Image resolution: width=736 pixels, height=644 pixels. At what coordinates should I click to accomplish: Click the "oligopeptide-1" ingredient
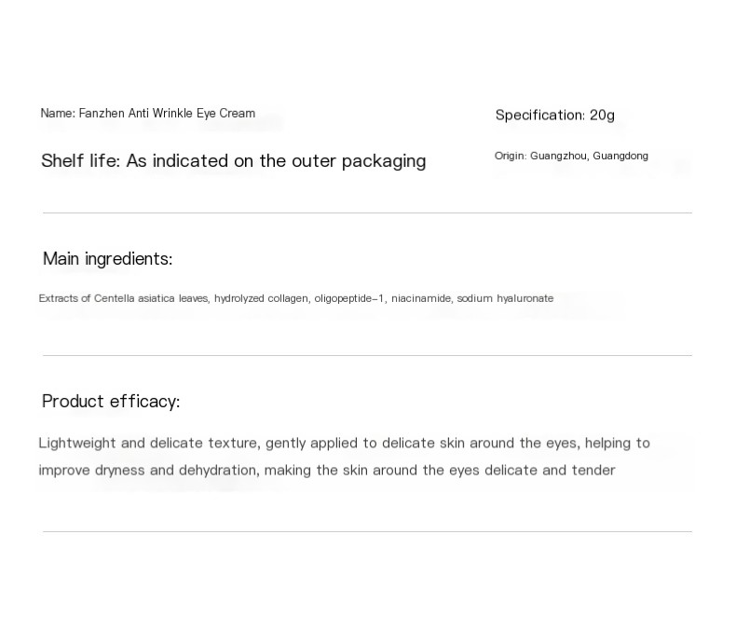click(349, 299)
